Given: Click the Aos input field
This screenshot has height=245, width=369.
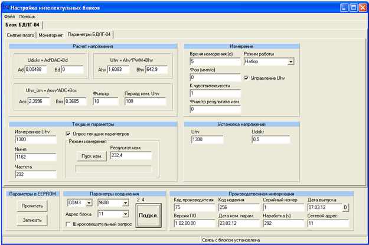Looking at the screenshot, I should (x=39, y=102).
